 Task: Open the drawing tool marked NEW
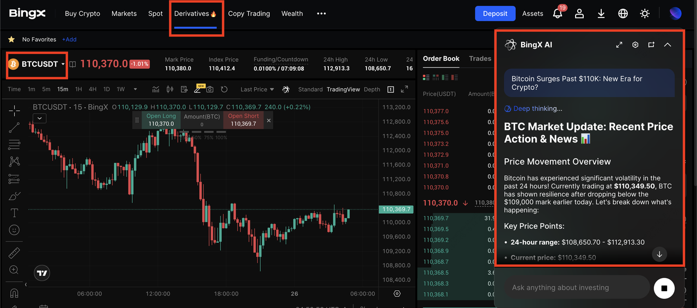click(197, 89)
